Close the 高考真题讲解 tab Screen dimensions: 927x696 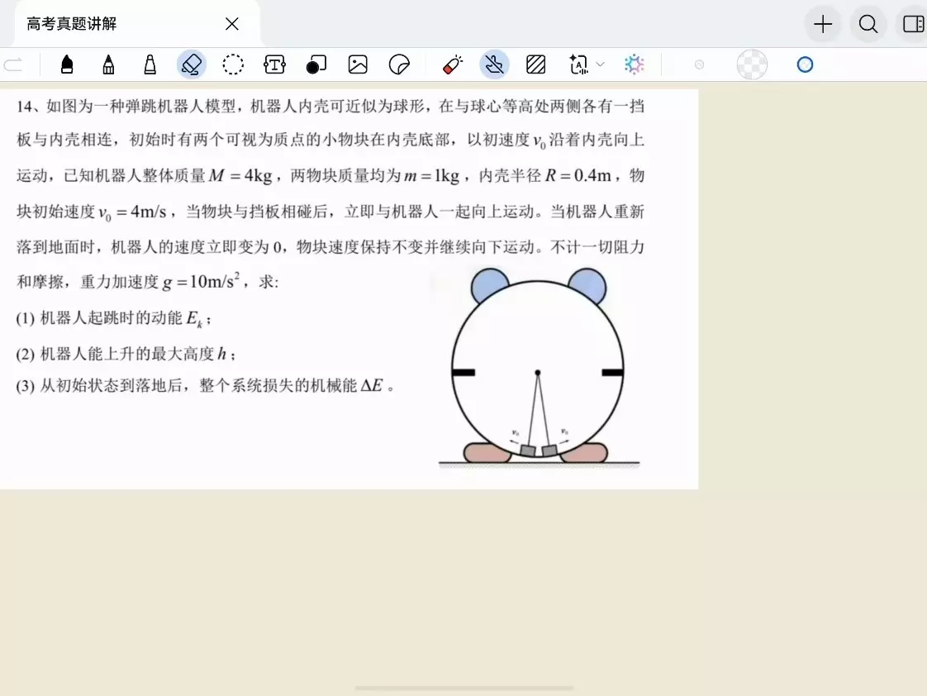click(x=231, y=24)
